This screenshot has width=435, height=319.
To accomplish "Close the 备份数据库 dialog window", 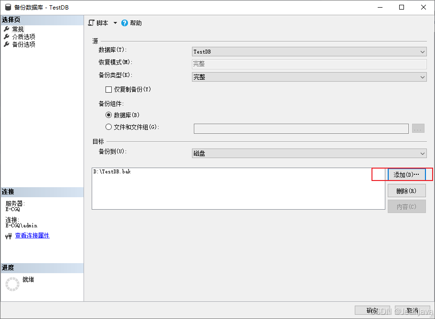I will tap(424, 7).
